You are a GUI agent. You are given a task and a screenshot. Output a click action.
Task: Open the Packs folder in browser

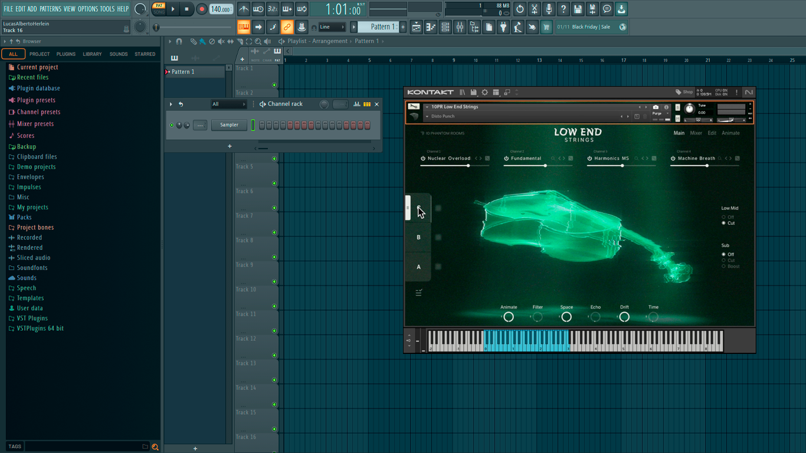[x=24, y=217]
